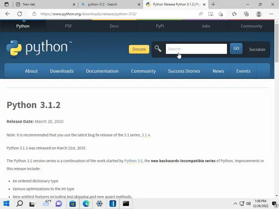The height and width of the screenshot is (209, 279).
Task: Close the New tab tab
Action: coord(74,4)
